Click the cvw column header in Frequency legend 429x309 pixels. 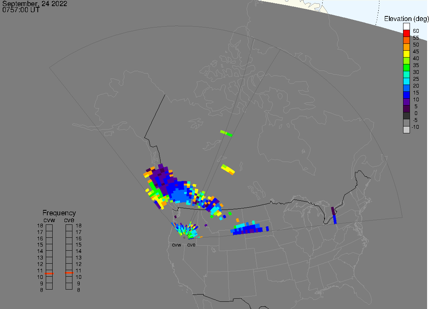(49, 220)
